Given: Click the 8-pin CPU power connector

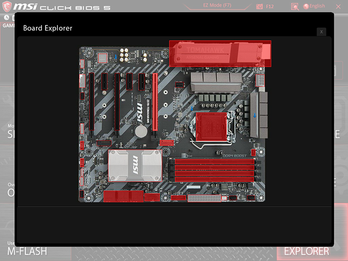Looking at the screenshot, I should (260, 80).
